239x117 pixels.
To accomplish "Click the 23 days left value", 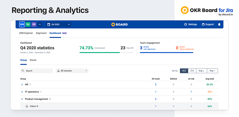I will [x=123, y=48].
